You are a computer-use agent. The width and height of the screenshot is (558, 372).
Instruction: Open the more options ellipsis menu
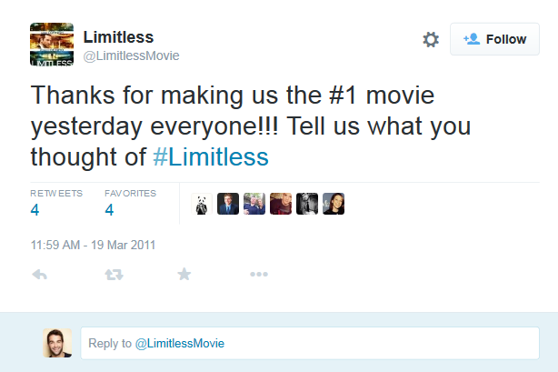pyautogui.click(x=259, y=274)
